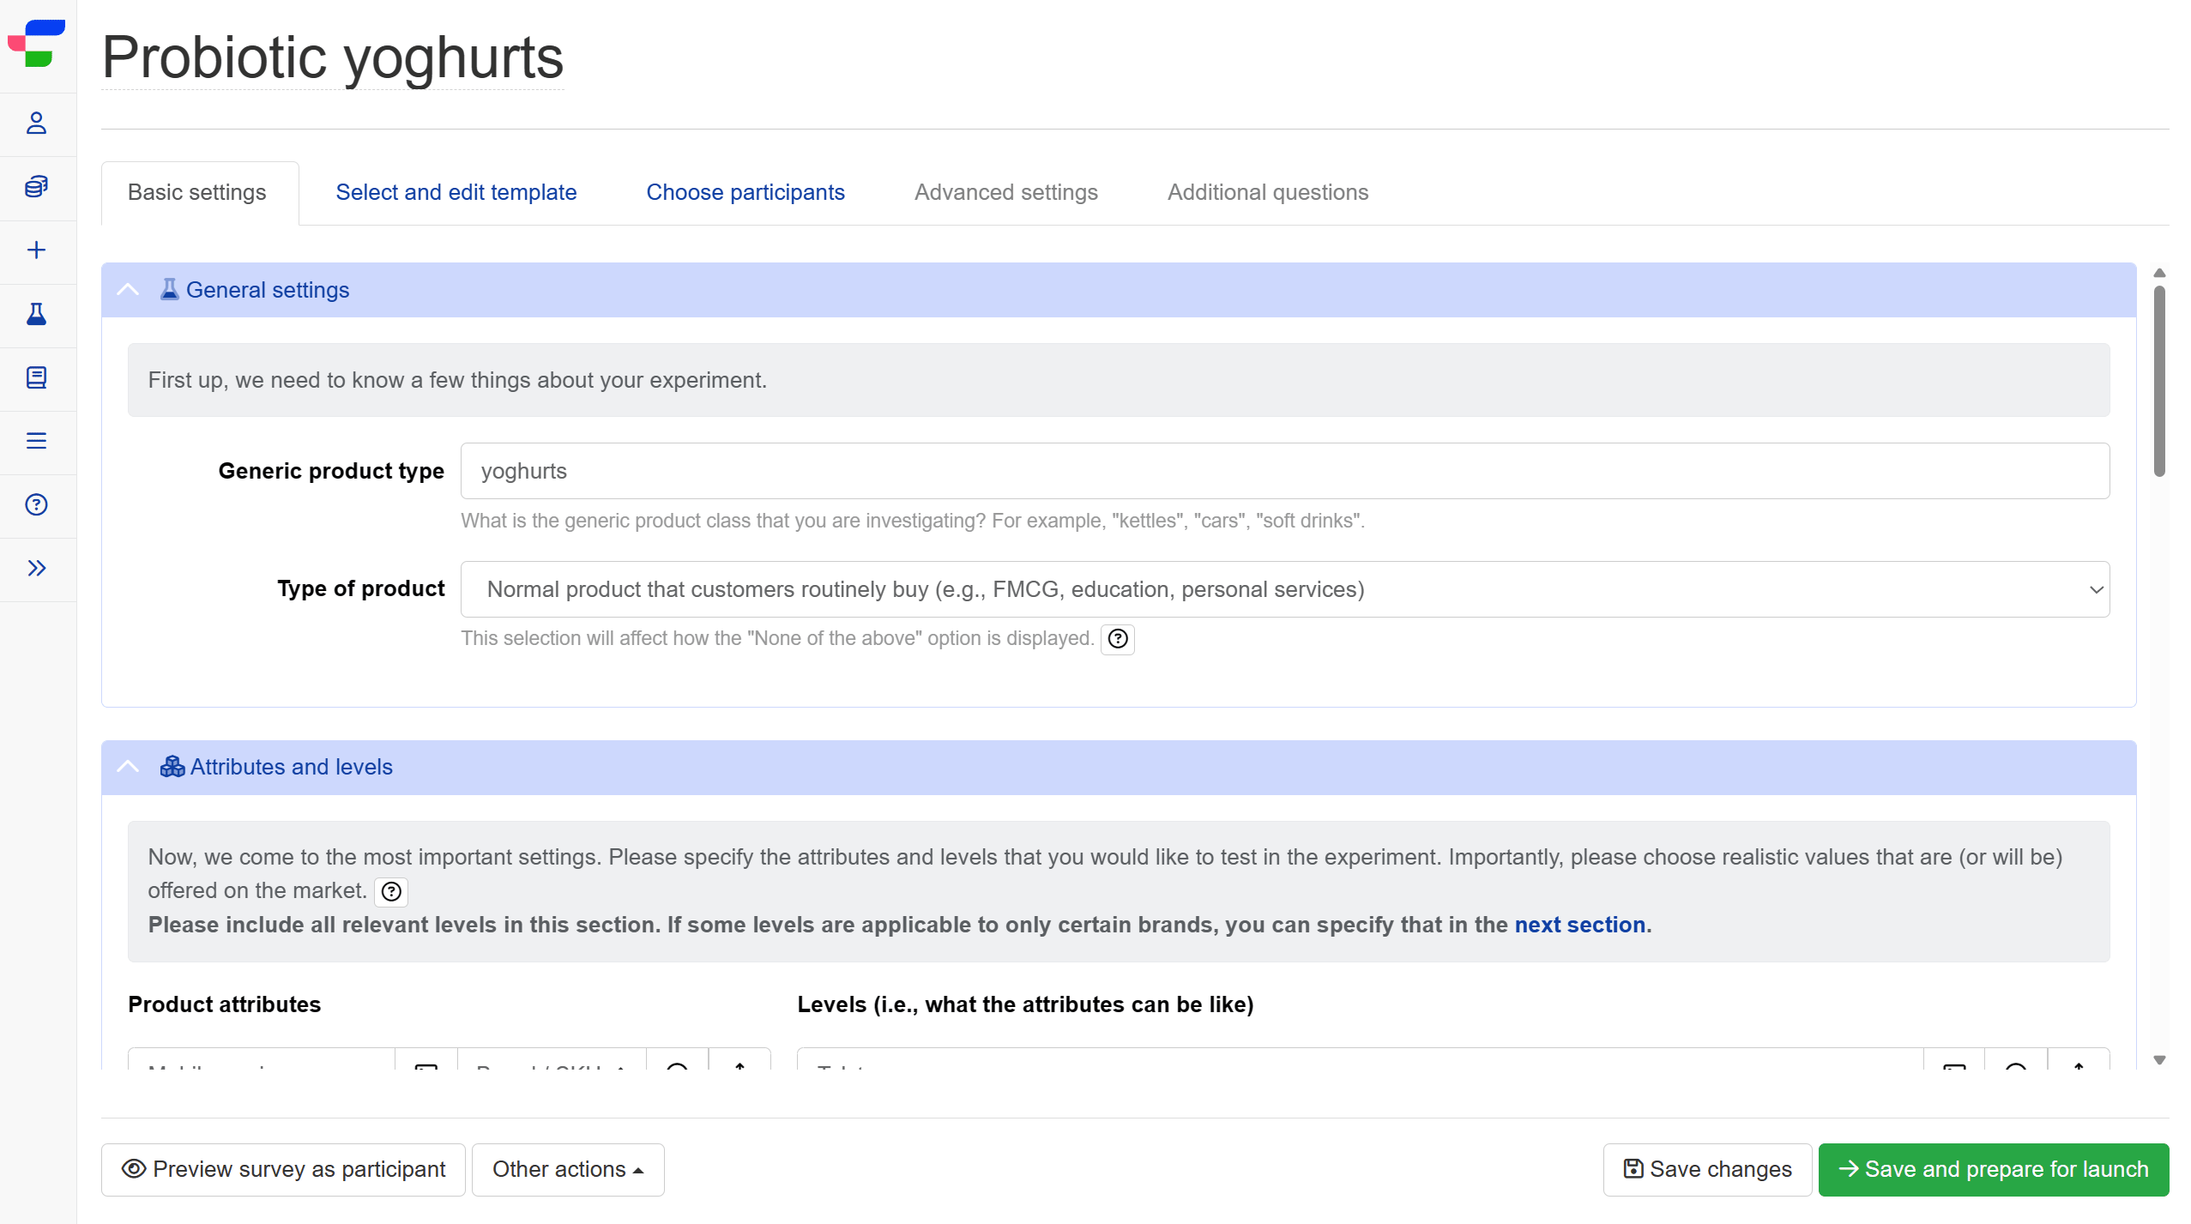Click 'Generic product type' label
The height and width of the screenshot is (1224, 2191).
click(331, 471)
